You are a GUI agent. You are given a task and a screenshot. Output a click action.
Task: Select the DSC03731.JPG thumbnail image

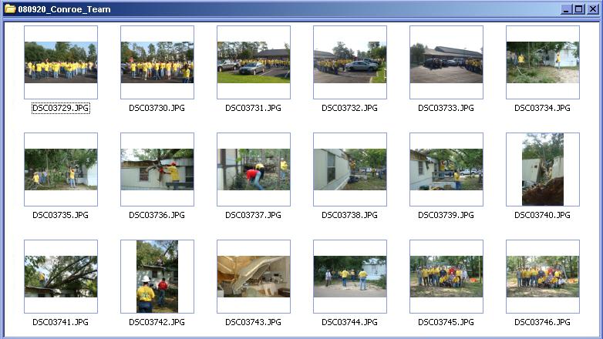254,62
